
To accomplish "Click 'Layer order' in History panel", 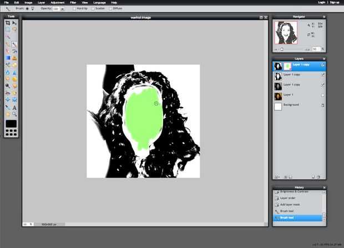I will tap(287, 198).
